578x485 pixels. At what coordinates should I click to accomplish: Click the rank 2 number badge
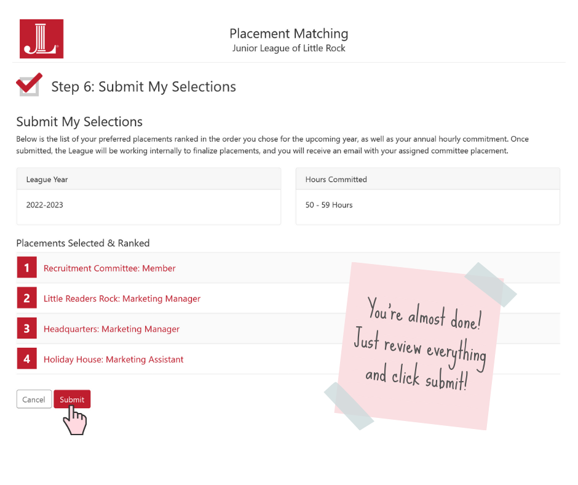pos(27,297)
